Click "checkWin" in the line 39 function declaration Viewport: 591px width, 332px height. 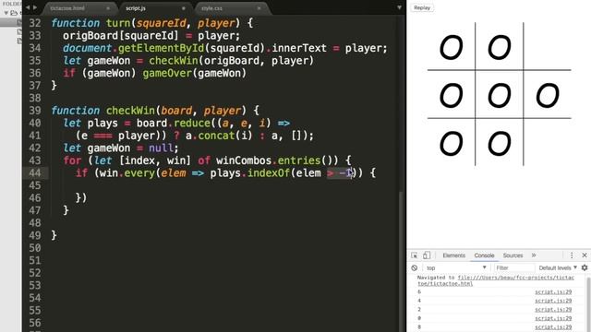pos(130,111)
